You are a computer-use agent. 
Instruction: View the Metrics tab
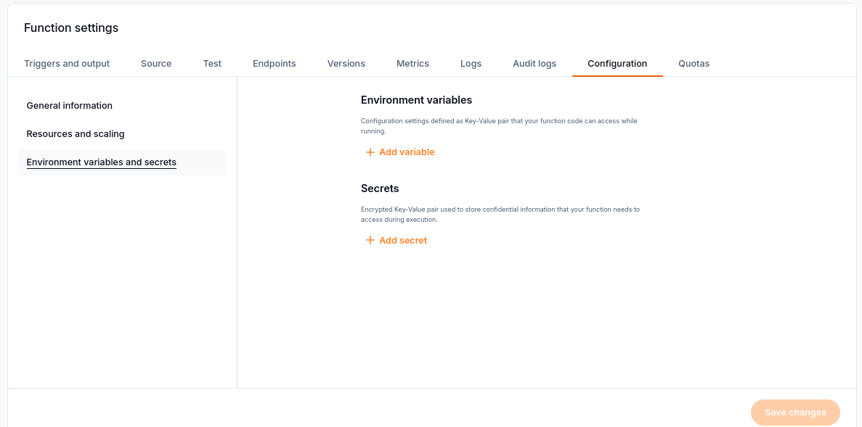pos(413,64)
